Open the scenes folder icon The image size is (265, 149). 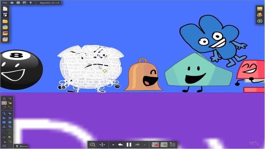tap(5, 21)
